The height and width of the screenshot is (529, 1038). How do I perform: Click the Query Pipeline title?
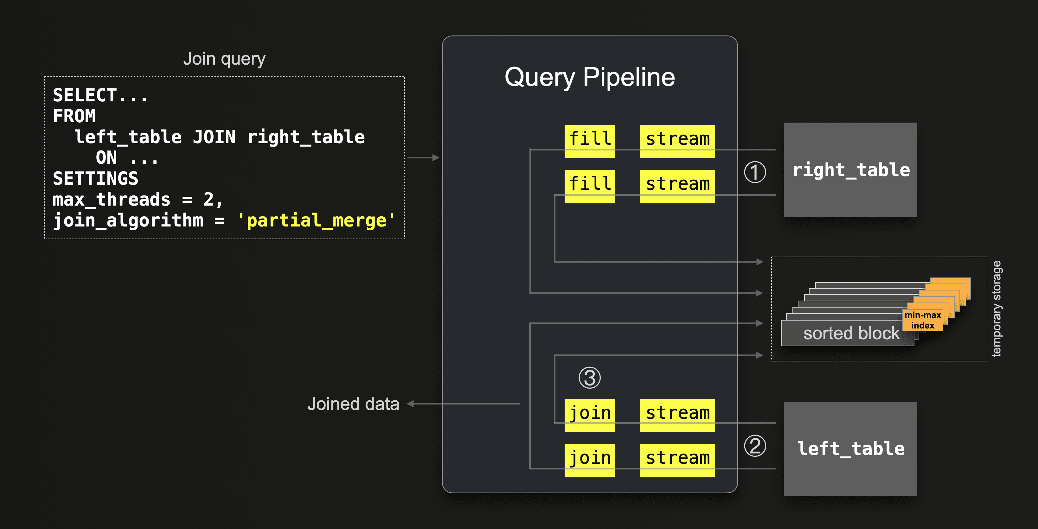tap(589, 77)
